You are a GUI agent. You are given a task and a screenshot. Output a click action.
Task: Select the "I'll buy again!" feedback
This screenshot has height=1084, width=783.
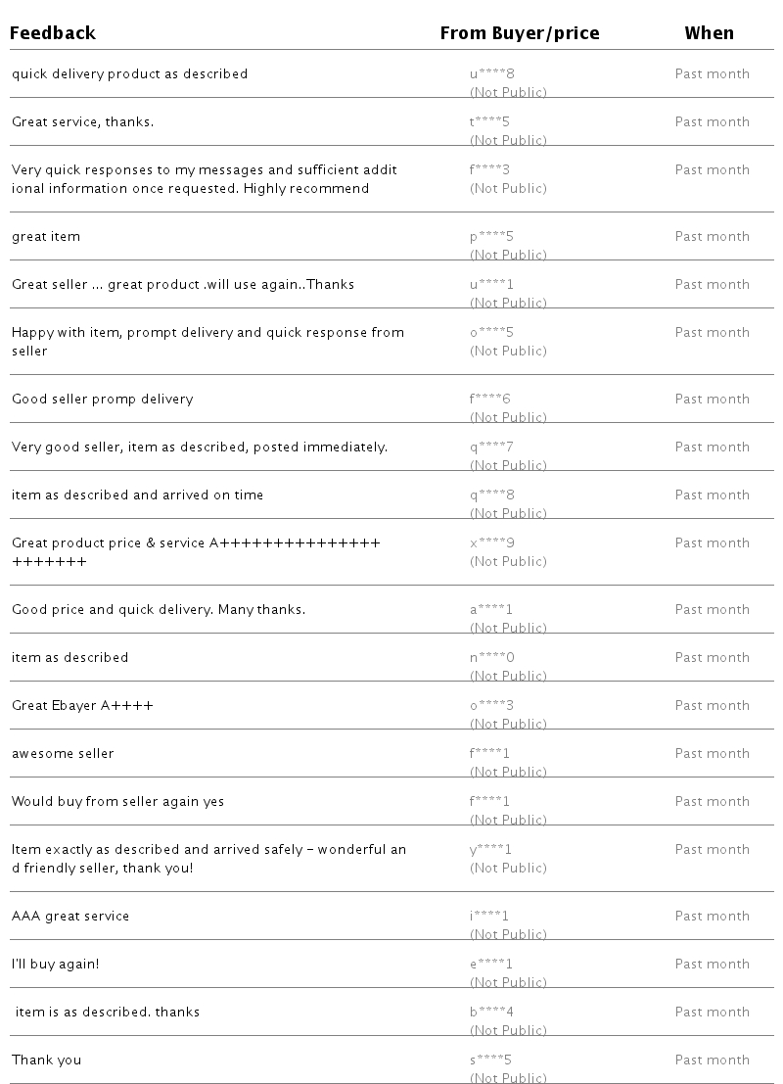point(55,964)
